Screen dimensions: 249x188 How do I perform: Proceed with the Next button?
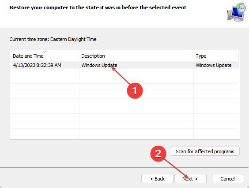(x=190, y=179)
